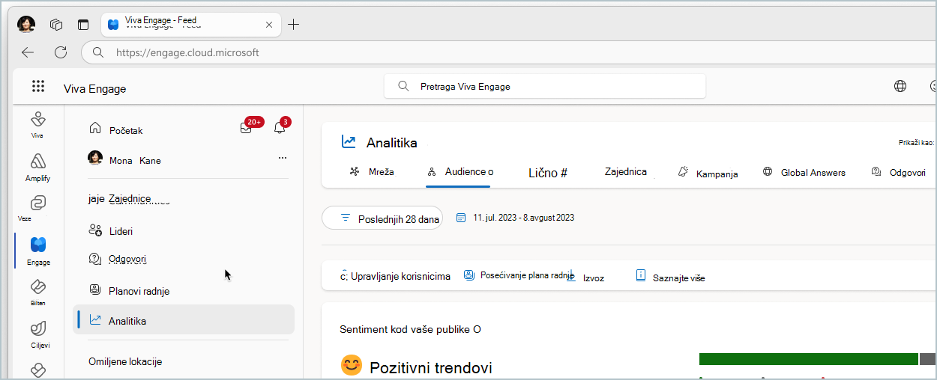Click the browser address bar
Image resolution: width=937 pixels, height=380 pixels.
(x=510, y=52)
